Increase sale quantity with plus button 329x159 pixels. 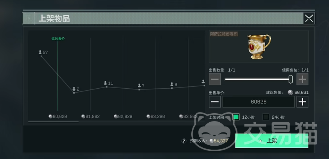(x=302, y=79)
